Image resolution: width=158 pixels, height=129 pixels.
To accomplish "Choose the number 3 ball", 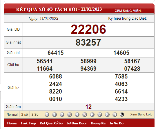I will [70, 115].
